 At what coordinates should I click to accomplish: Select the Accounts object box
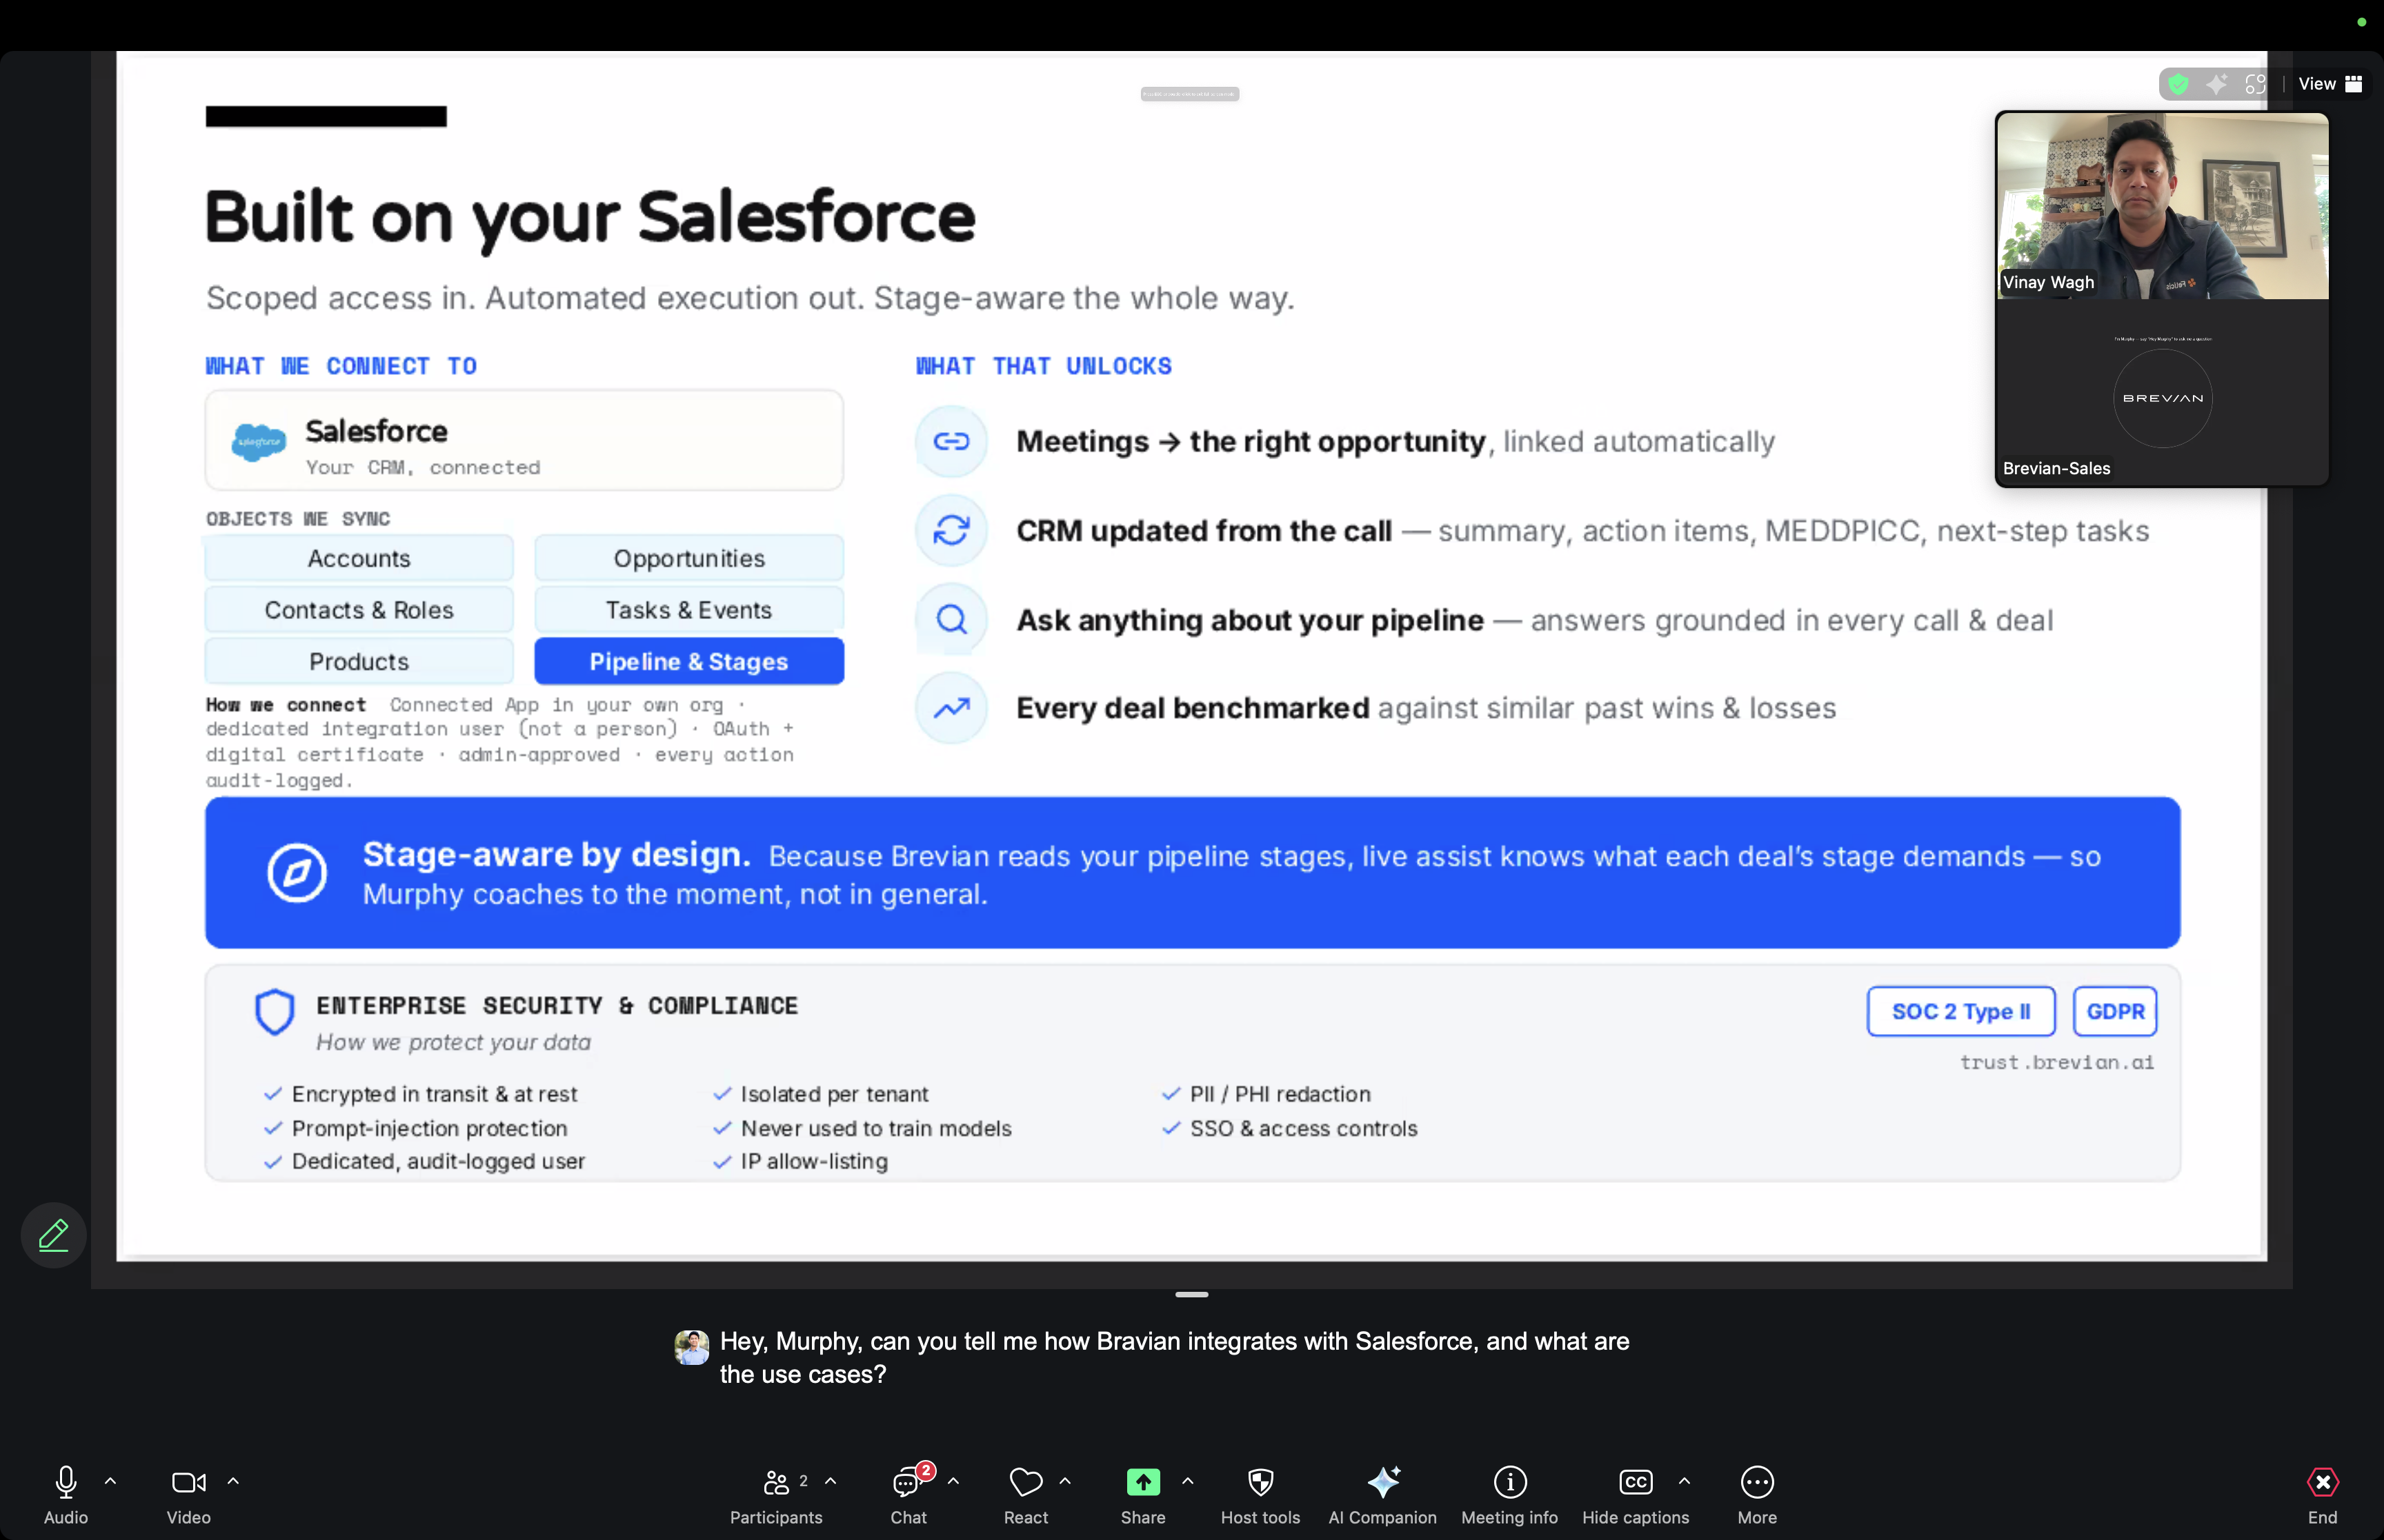pos(359,558)
